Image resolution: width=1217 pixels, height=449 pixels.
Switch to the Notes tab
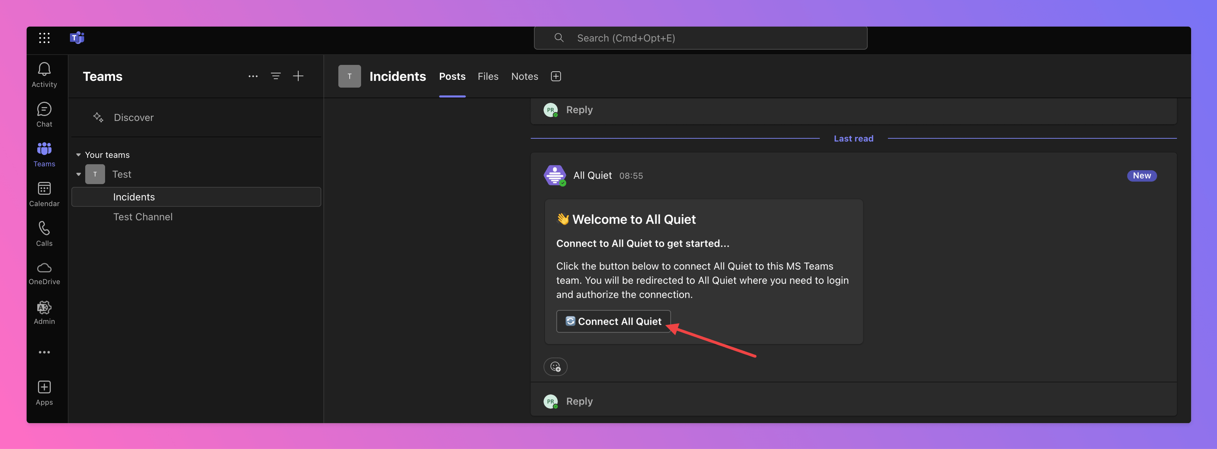[x=524, y=77]
